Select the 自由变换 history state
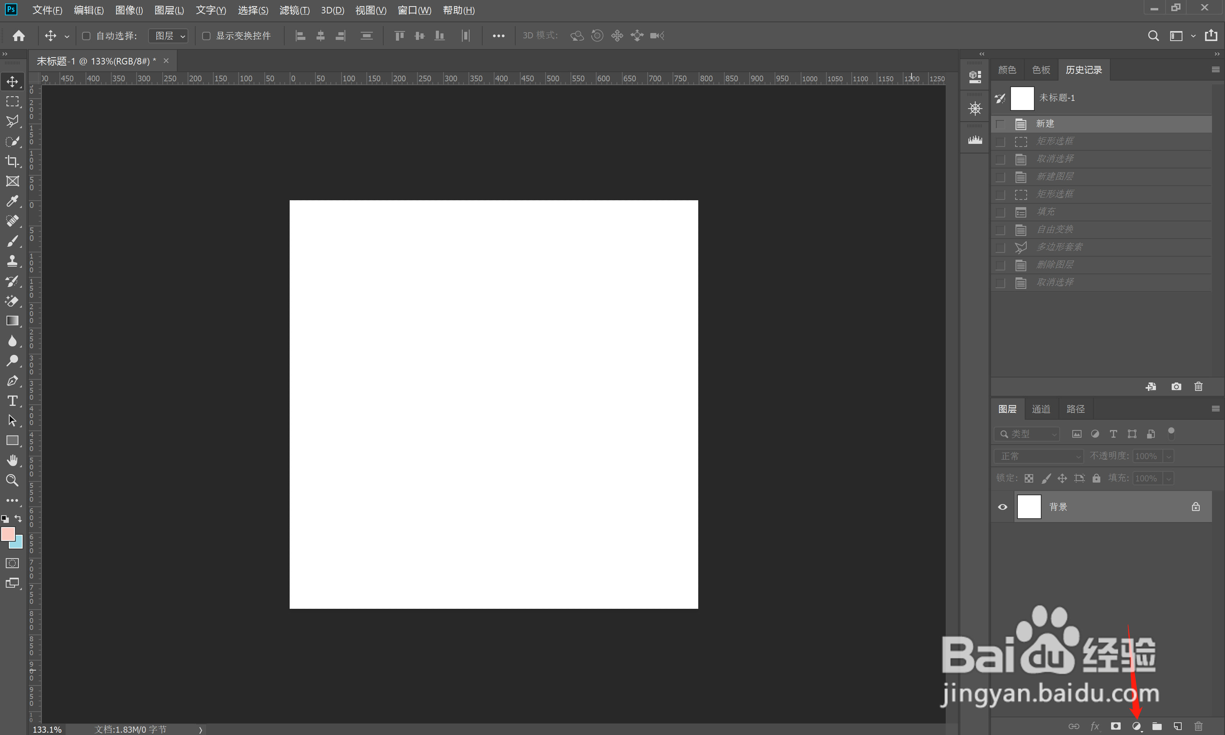The height and width of the screenshot is (735, 1225). click(x=1101, y=230)
